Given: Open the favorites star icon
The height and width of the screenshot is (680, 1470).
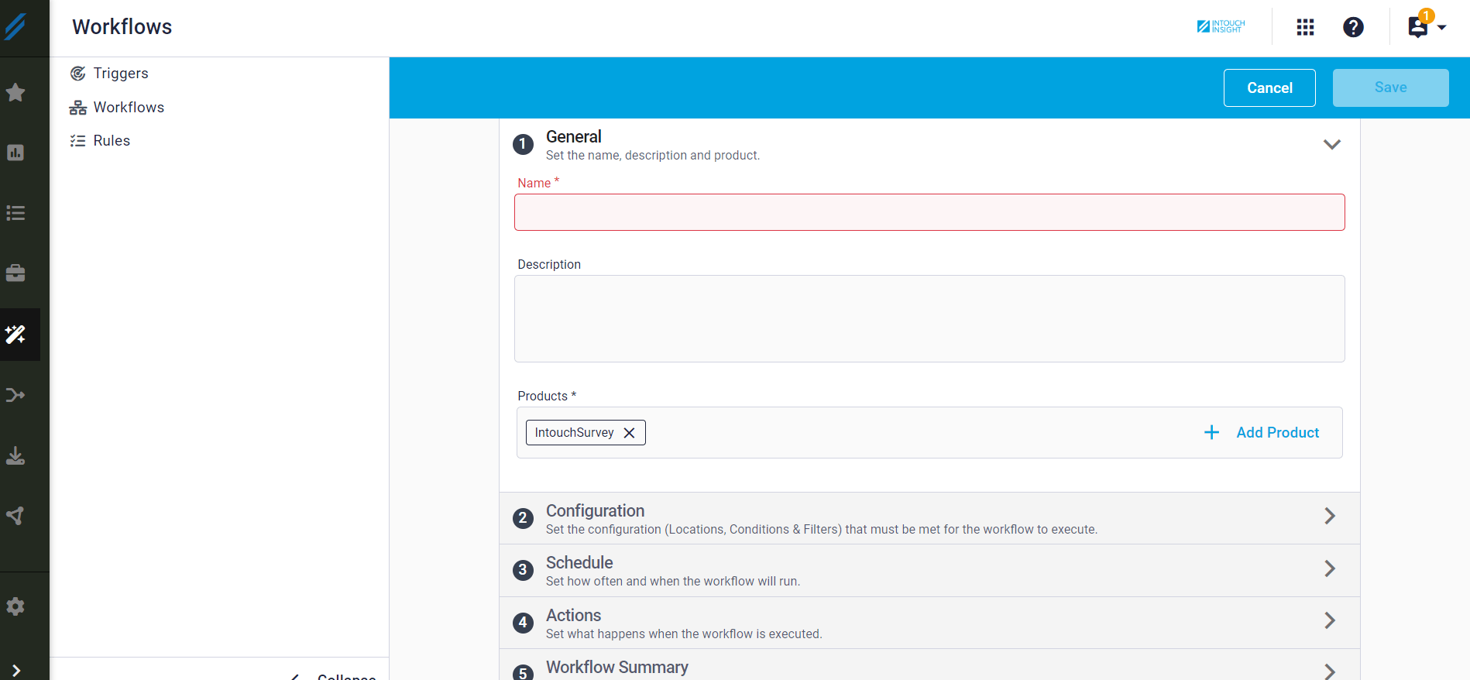Looking at the screenshot, I should tap(15, 93).
